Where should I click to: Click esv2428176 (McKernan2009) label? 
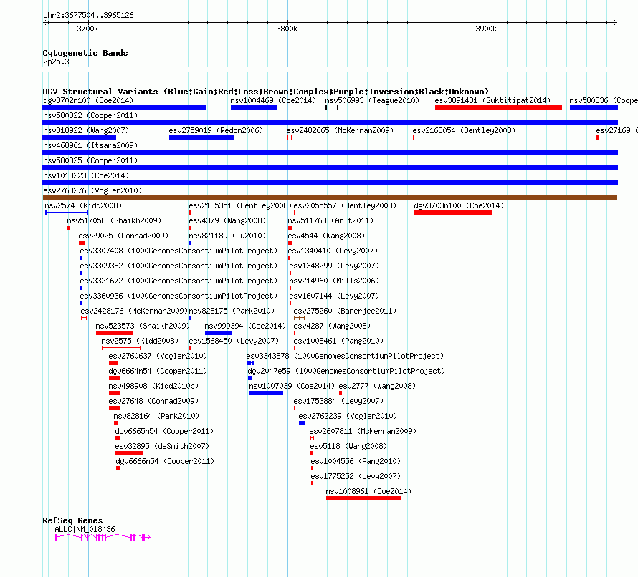point(134,311)
